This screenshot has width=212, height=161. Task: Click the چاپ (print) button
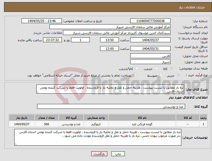[x=118, y=154]
